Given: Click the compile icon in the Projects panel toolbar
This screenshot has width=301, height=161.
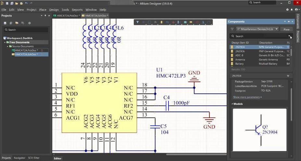Looking at the screenshot, I should [x=11, y=23].
